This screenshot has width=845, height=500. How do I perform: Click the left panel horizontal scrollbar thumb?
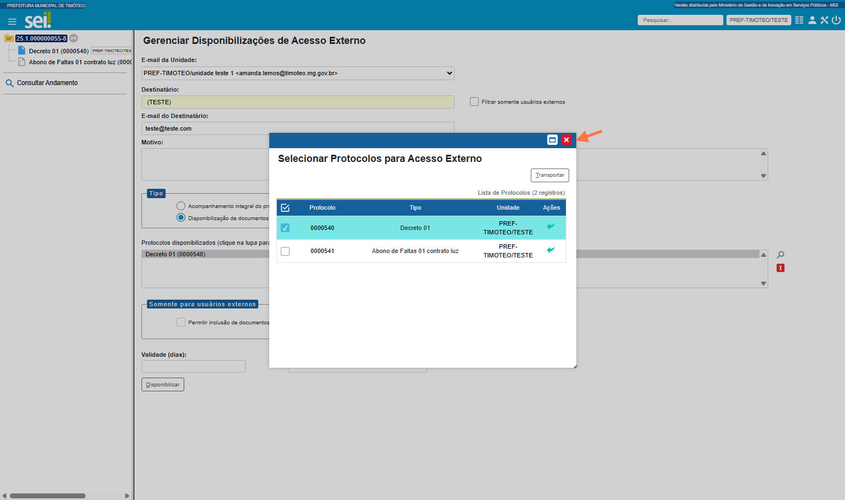coord(48,496)
